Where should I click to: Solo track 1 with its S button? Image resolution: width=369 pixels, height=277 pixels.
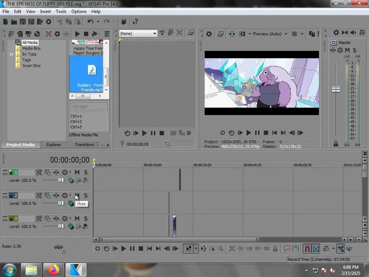[x=86, y=172]
